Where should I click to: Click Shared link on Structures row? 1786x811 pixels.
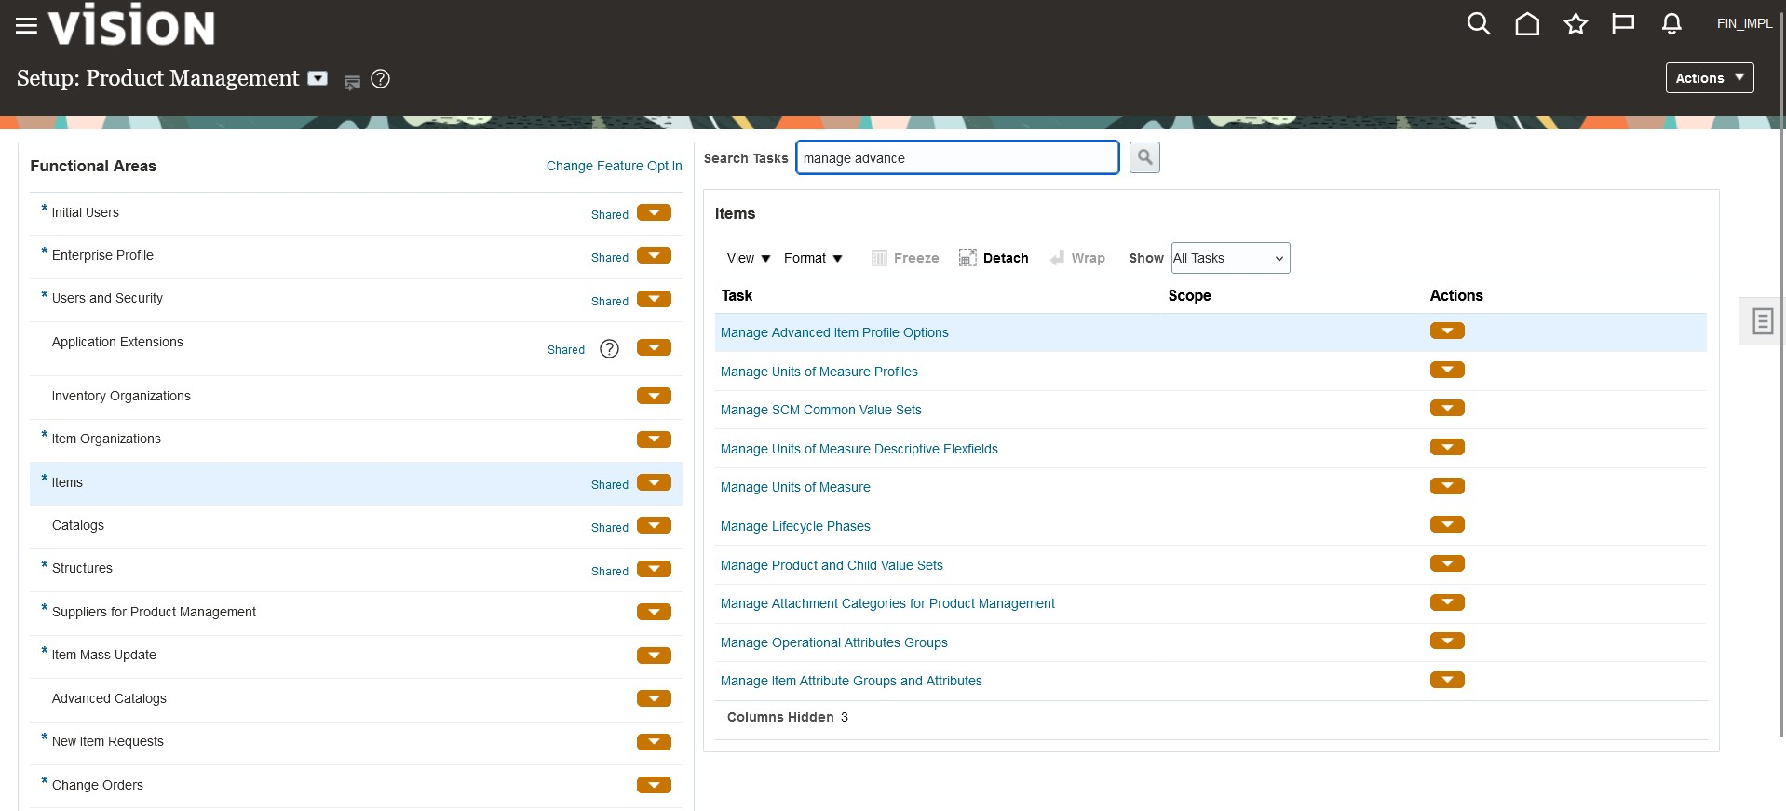coord(609,571)
